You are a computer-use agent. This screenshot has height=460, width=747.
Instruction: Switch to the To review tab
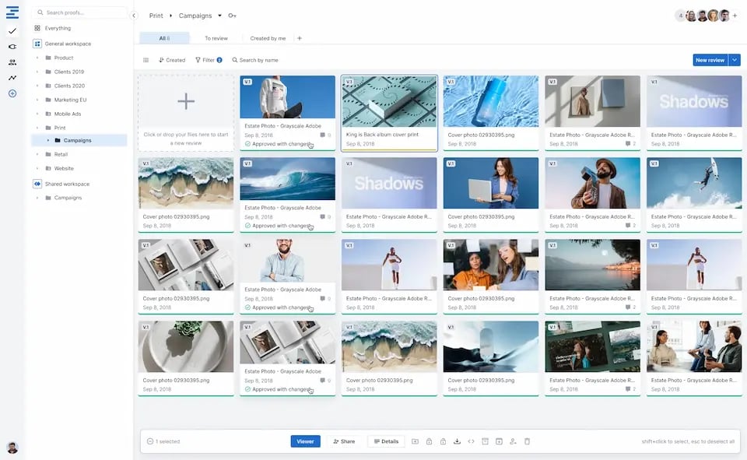pyautogui.click(x=216, y=38)
